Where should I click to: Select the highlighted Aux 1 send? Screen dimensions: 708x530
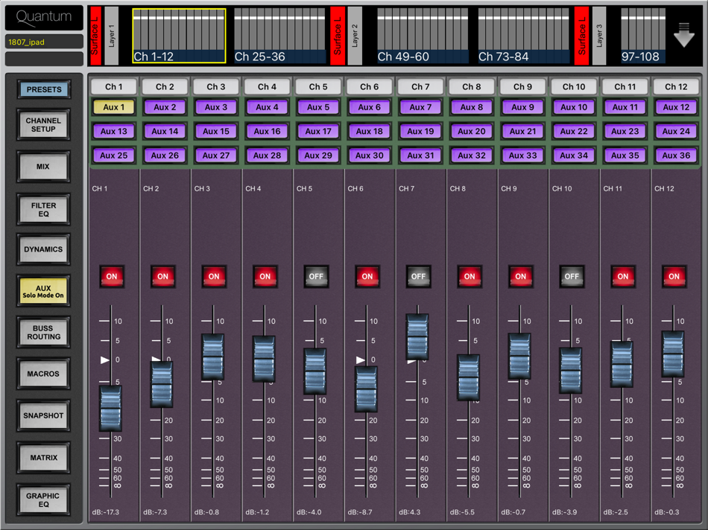tap(114, 107)
